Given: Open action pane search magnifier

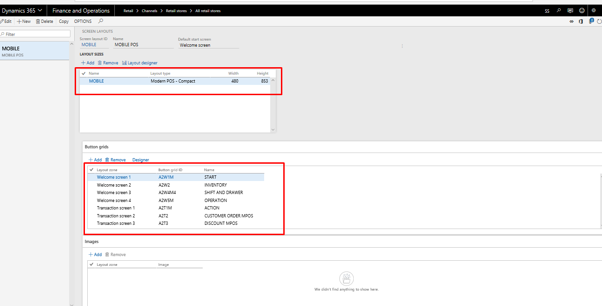Looking at the screenshot, I should coord(100,21).
